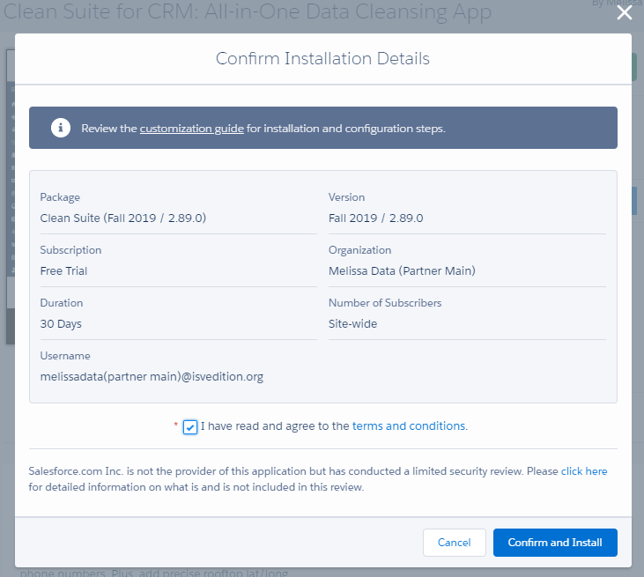Viewport: 644px width, 577px height.
Task: Click the Clean Suite for CRM page title
Action: pyautogui.click(x=247, y=13)
